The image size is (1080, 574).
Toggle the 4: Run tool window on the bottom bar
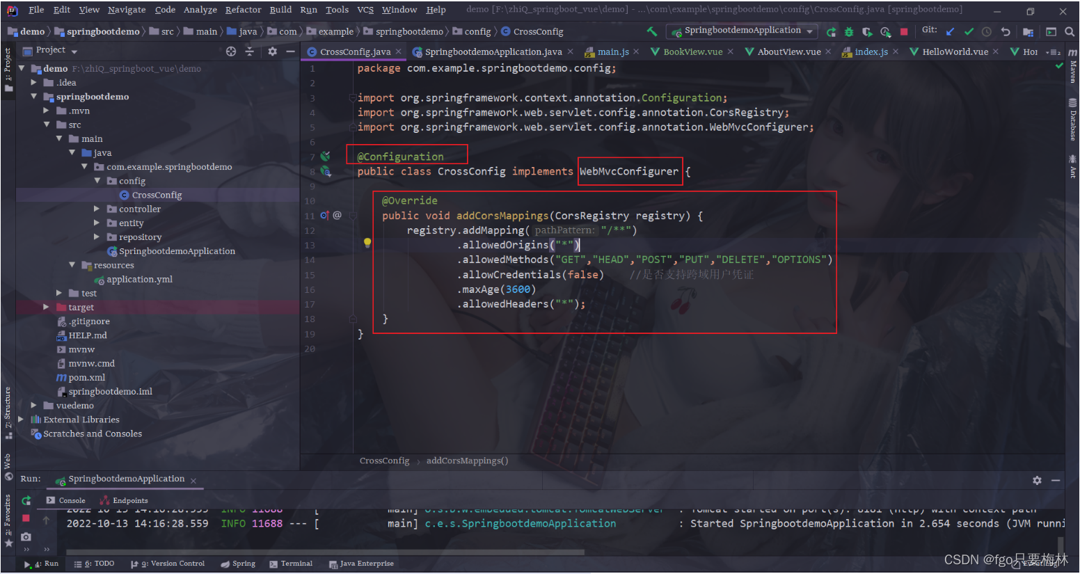(x=41, y=564)
